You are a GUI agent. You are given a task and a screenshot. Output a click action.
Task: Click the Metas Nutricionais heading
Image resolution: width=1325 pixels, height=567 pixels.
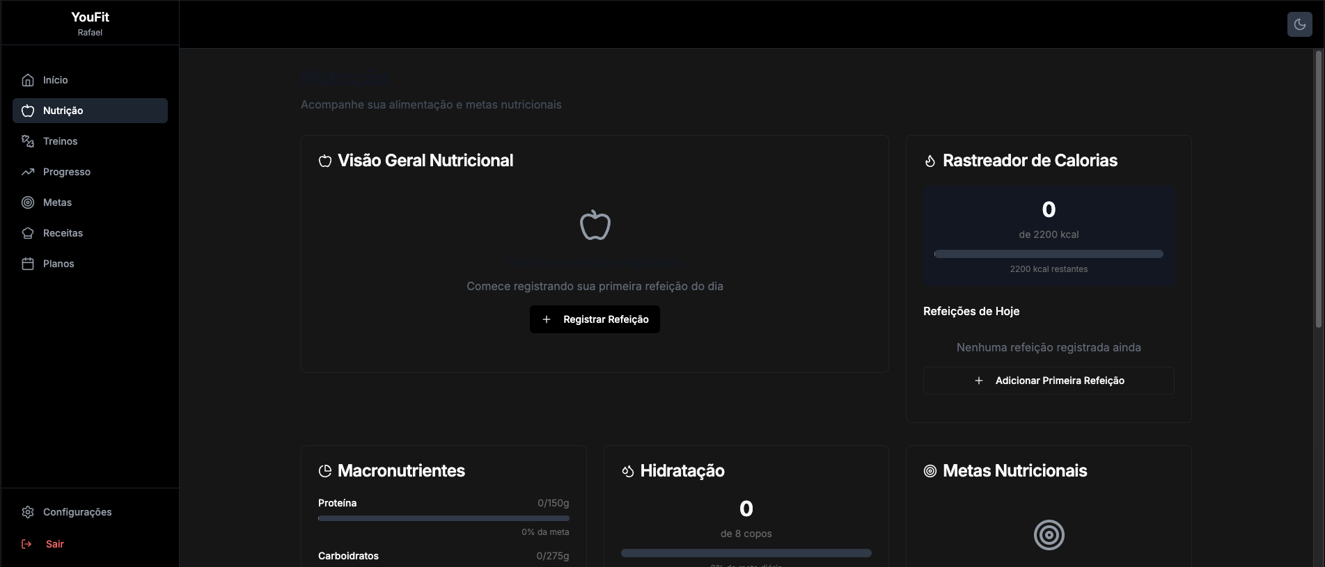[x=1014, y=471]
